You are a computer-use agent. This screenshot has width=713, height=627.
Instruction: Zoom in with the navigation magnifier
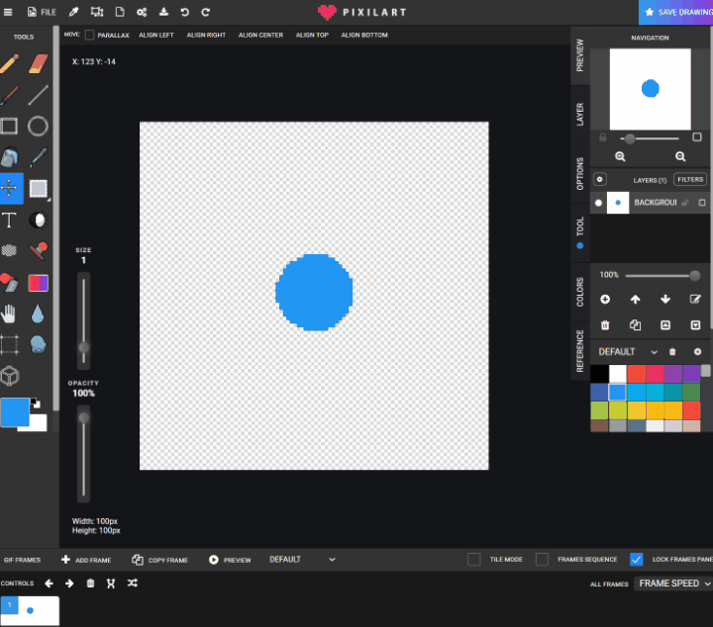coord(620,156)
